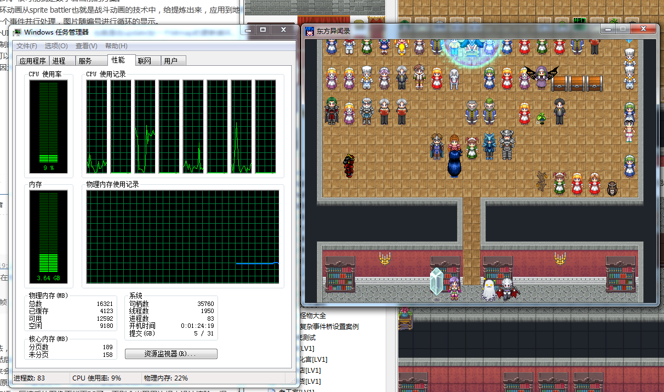Click the 东方异闻录 window title icon
Image resolution: width=664 pixels, height=392 pixels.
pyautogui.click(x=310, y=31)
